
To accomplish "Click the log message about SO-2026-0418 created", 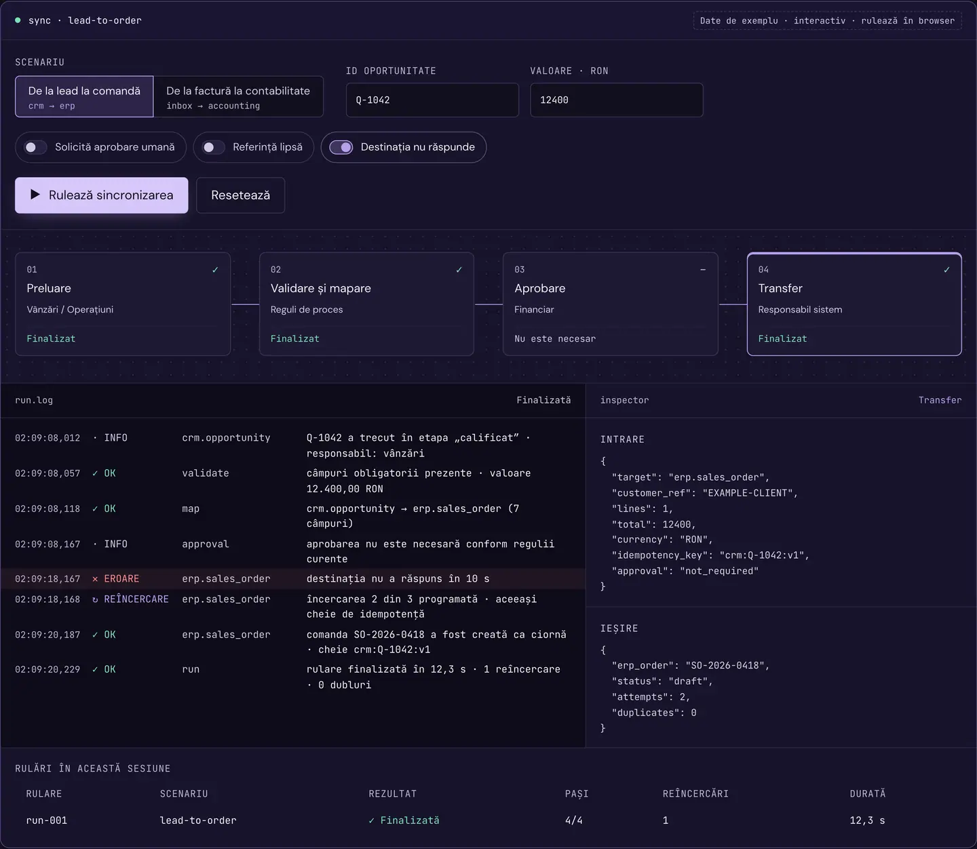I will pos(436,642).
